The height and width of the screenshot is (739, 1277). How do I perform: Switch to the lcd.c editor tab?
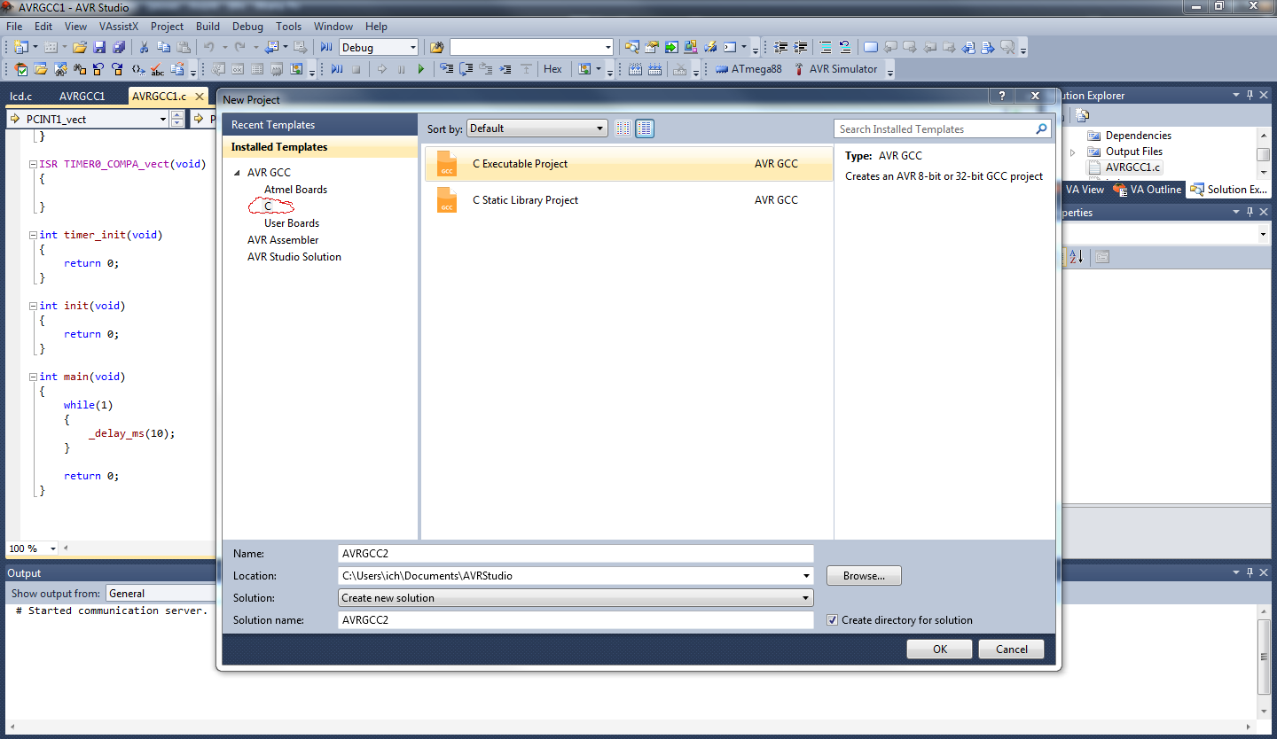[x=21, y=97]
